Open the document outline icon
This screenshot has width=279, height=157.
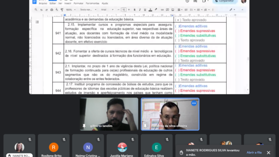click(x=37, y=22)
